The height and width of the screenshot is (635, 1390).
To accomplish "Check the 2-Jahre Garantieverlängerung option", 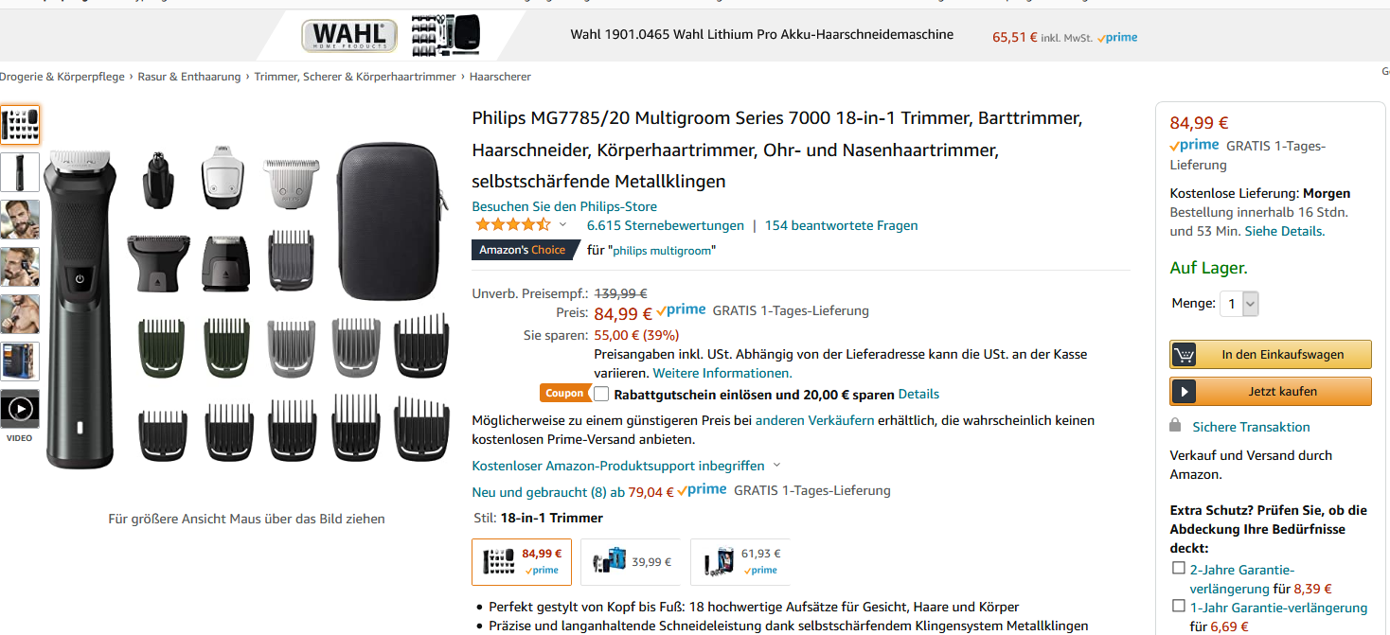I will (x=1179, y=568).
